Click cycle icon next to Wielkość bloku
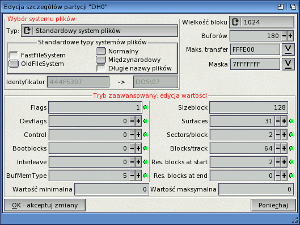The image size is (300, 225). [235, 22]
